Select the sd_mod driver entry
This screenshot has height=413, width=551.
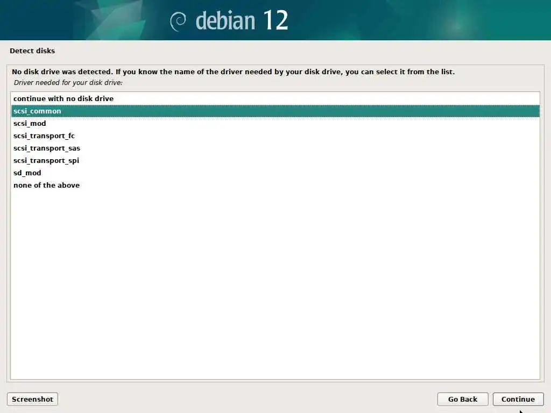[275, 173]
